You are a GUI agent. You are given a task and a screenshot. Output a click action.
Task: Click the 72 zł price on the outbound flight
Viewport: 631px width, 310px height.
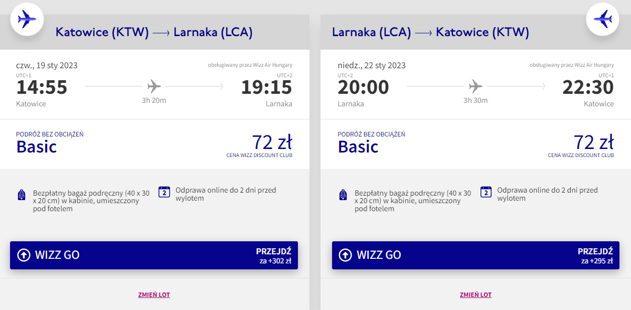pyautogui.click(x=272, y=142)
